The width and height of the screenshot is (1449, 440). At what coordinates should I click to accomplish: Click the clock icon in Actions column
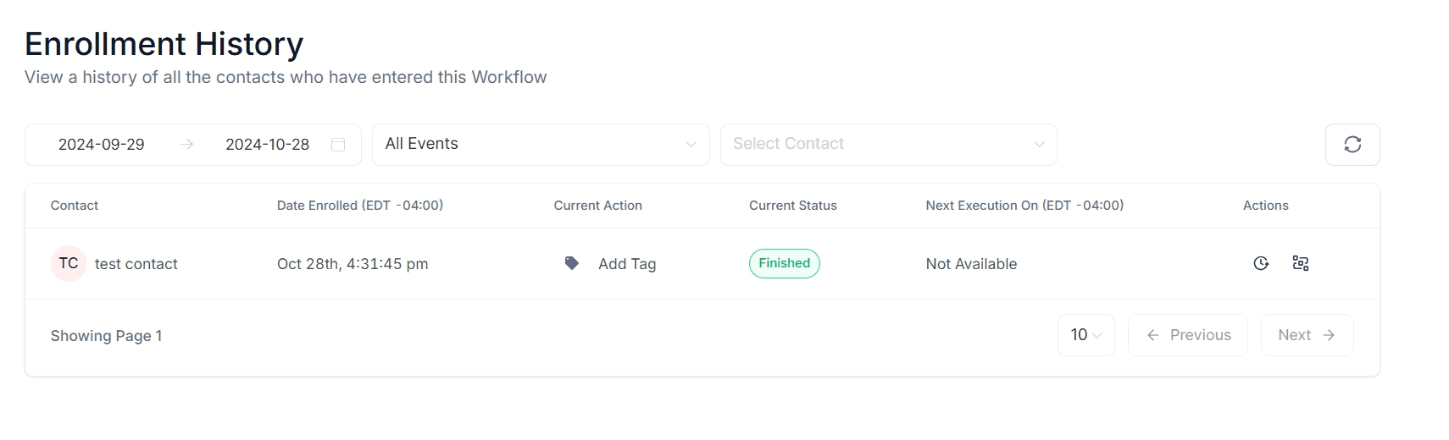pyautogui.click(x=1261, y=263)
